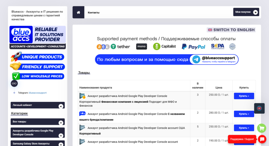Open the blueaccssupport Telegram link
This screenshot has height=146, width=269.
[x=38, y=93]
